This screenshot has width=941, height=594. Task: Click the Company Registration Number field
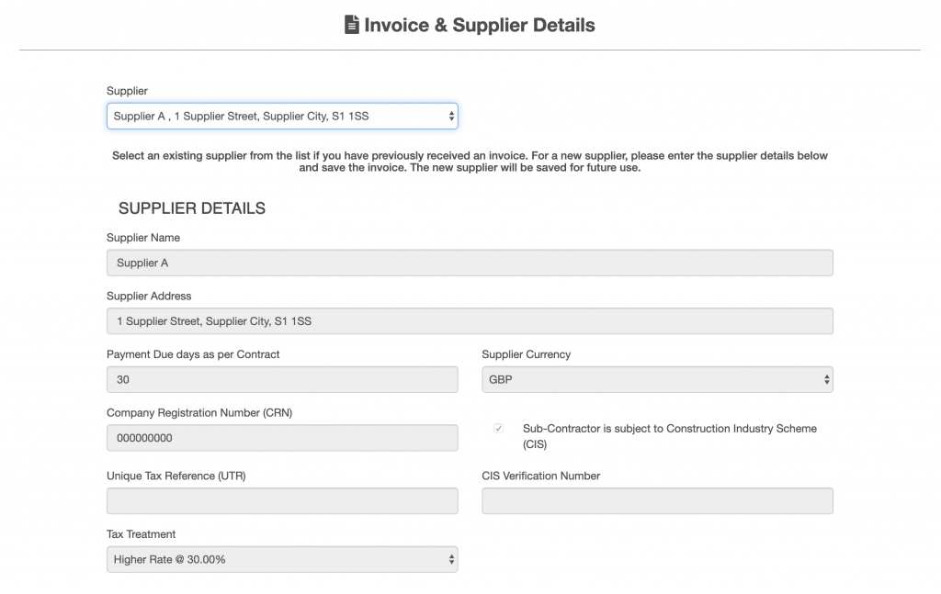(x=282, y=438)
